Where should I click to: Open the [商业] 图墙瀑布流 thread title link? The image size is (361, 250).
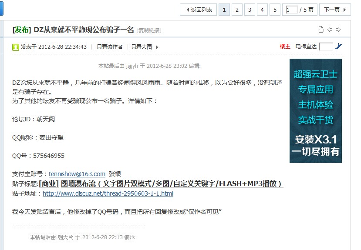[161, 183]
